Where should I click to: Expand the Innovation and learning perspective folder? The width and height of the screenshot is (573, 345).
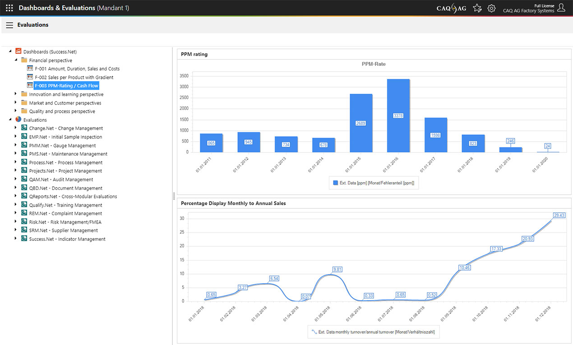[x=16, y=94]
